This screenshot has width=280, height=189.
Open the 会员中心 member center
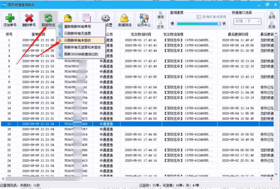coord(144,20)
